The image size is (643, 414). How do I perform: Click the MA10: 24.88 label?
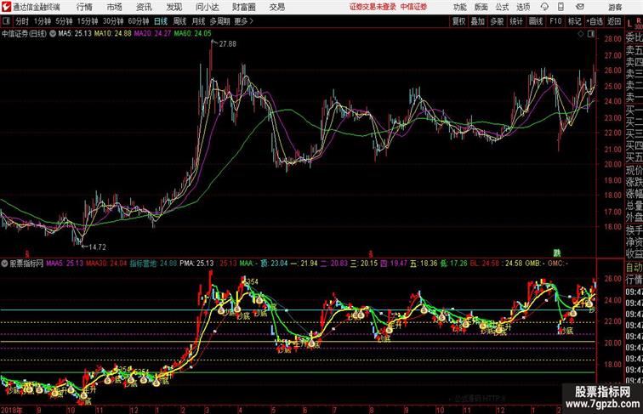click(x=113, y=34)
